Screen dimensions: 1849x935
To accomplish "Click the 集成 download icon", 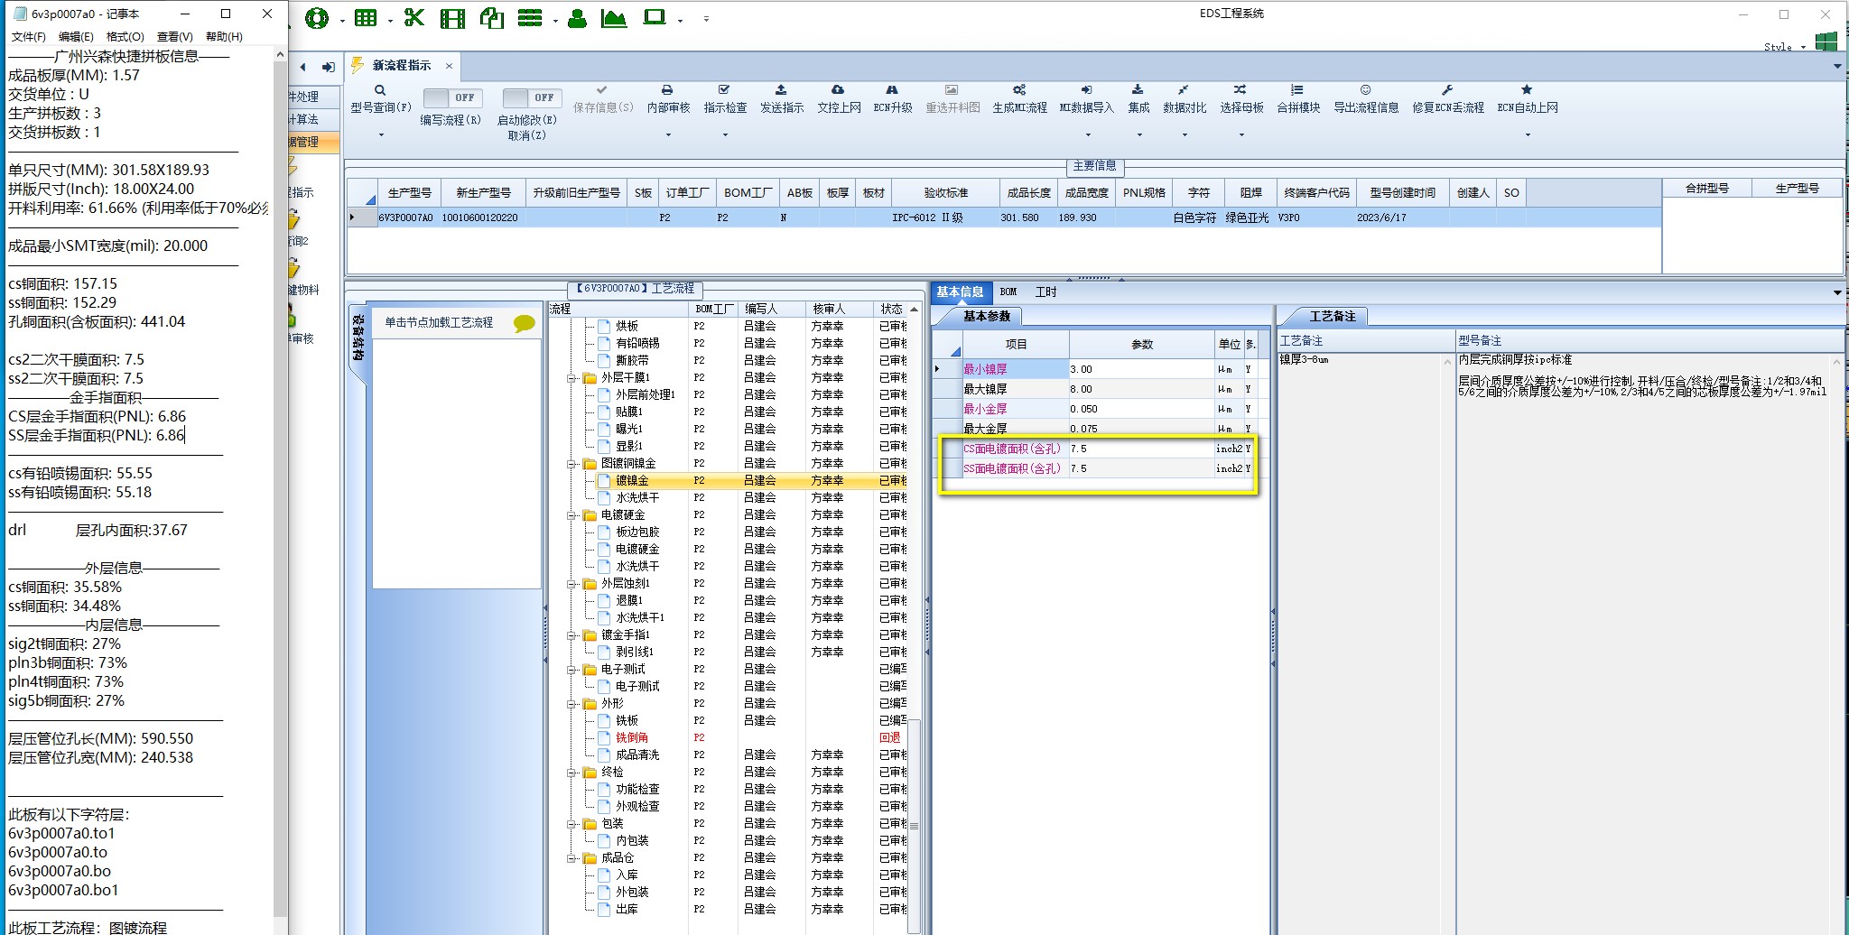I will tap(1138, 90).
